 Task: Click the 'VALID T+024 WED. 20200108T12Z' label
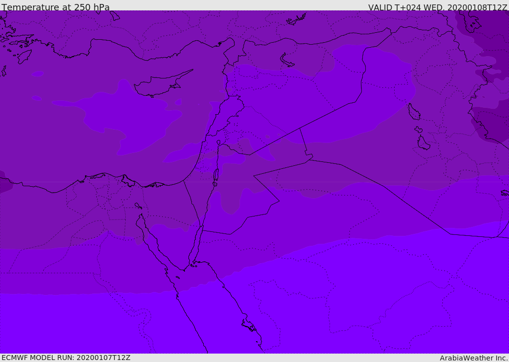pyautogui.click(x=437, y=7)
